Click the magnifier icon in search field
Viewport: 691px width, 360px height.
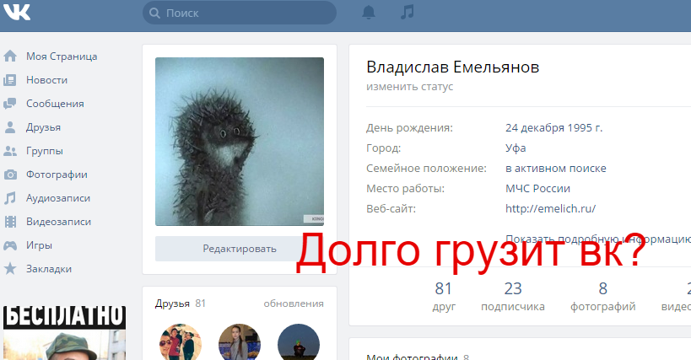[154, 13]
